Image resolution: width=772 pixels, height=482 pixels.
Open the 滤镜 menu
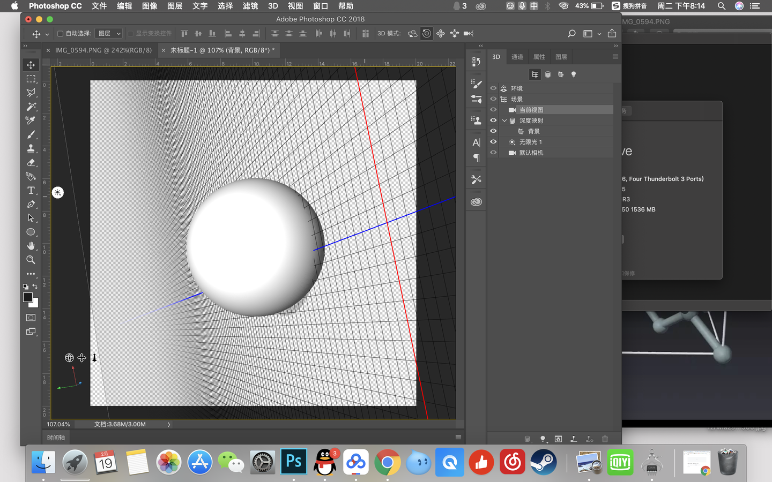click(x=250, y=6)
